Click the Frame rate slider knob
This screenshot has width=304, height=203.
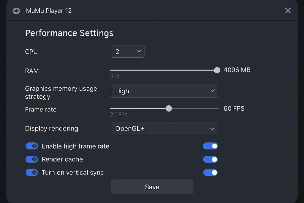[169, 108]
